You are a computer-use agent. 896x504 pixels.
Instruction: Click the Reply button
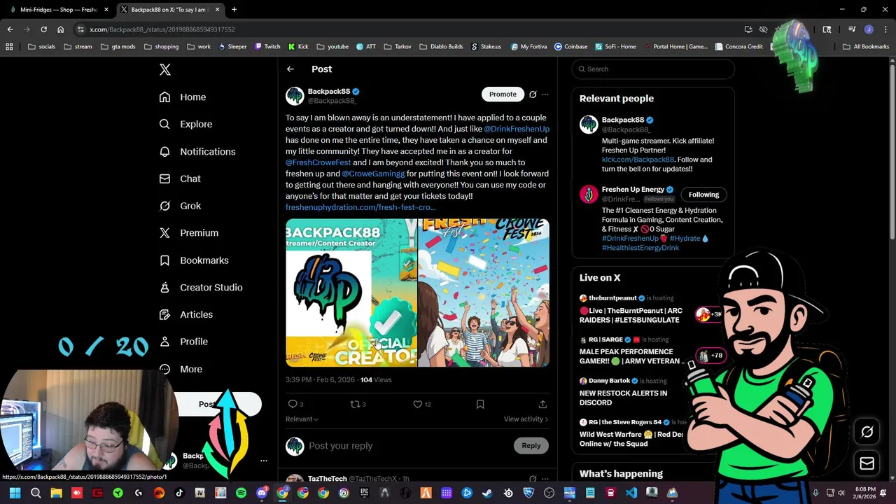[531, 446]
